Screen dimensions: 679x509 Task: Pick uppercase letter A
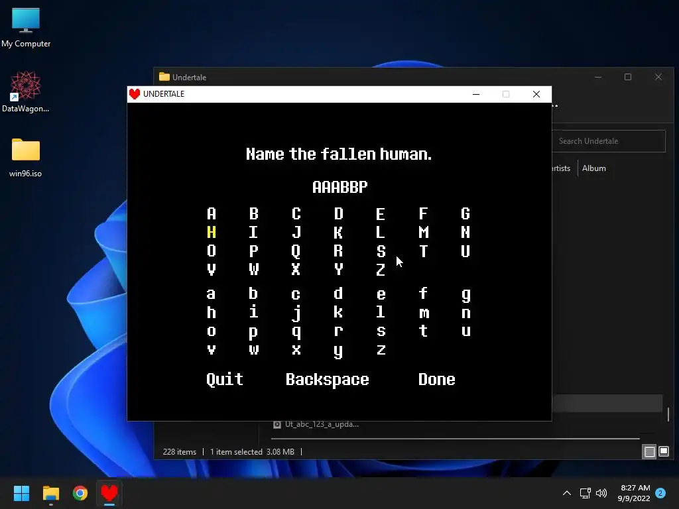[x=212, y=214]
